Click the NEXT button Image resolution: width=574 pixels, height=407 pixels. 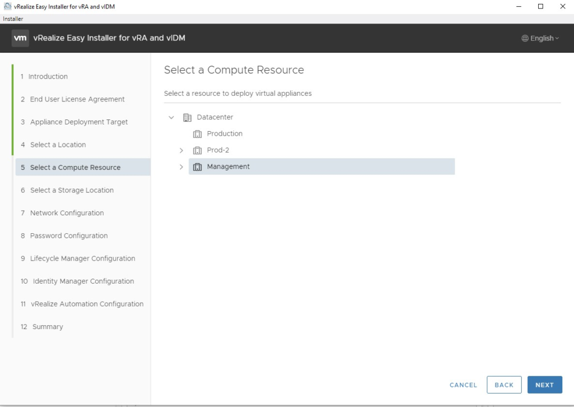coord(545,385)
